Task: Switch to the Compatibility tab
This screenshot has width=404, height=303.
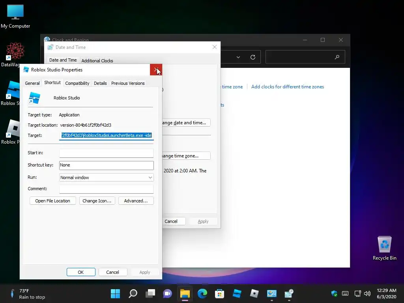Action: pyautogui.click(x=77, y=83)
